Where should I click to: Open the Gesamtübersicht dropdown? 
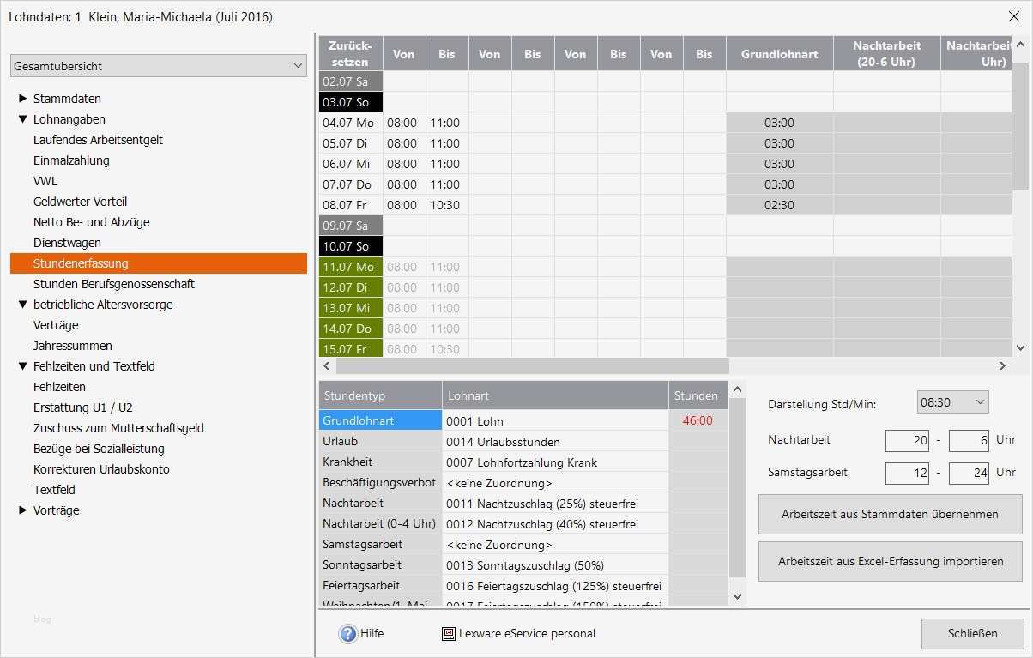(296, 65)
